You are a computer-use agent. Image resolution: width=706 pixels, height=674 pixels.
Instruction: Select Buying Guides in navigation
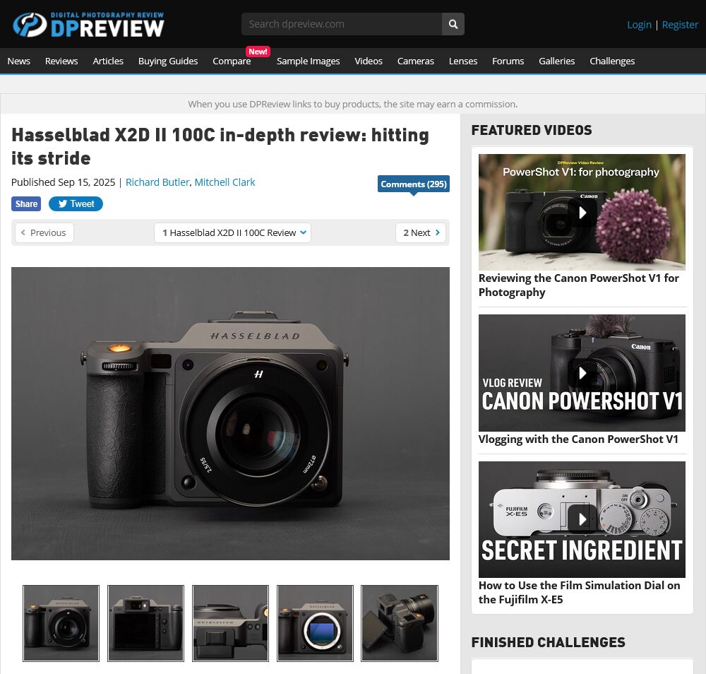(x=168, y=61)
